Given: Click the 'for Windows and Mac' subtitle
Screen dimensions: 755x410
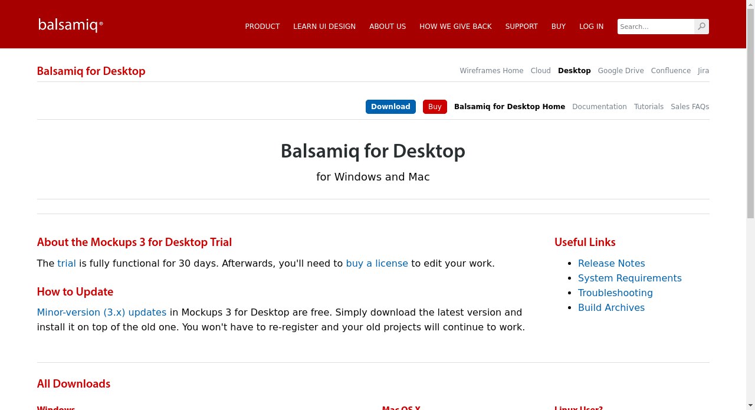Looking at the screenshot, I should [373, 177].
